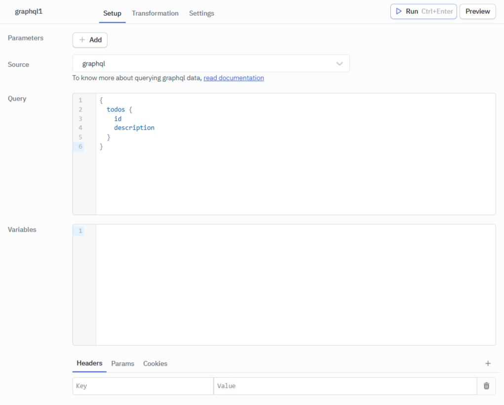This screenshot has height=405, width=504.
Task: Switch to the Params tab
Action: [x=122, y=363]
